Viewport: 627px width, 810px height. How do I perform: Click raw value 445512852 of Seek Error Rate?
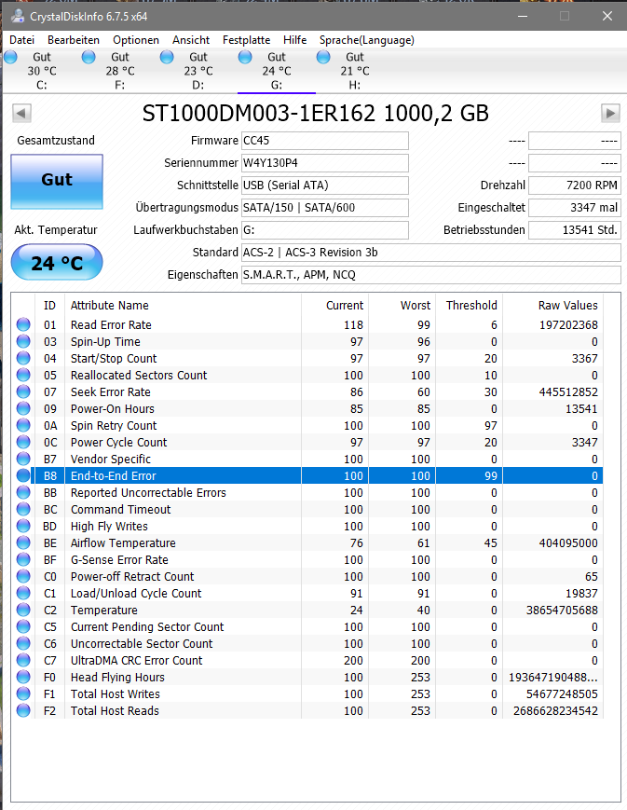point(568,392)
